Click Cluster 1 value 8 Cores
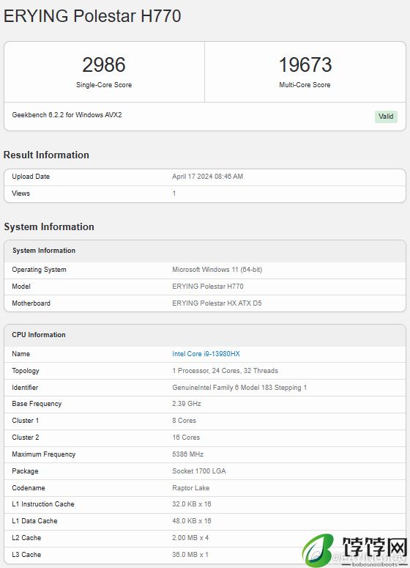Screen dimensions: 410x568 [x=184, y=421]
